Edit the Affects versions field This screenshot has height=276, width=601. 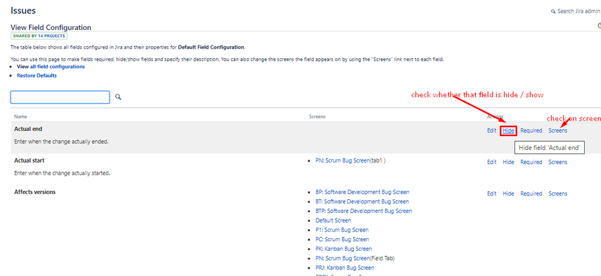click(x=492, y=194)
